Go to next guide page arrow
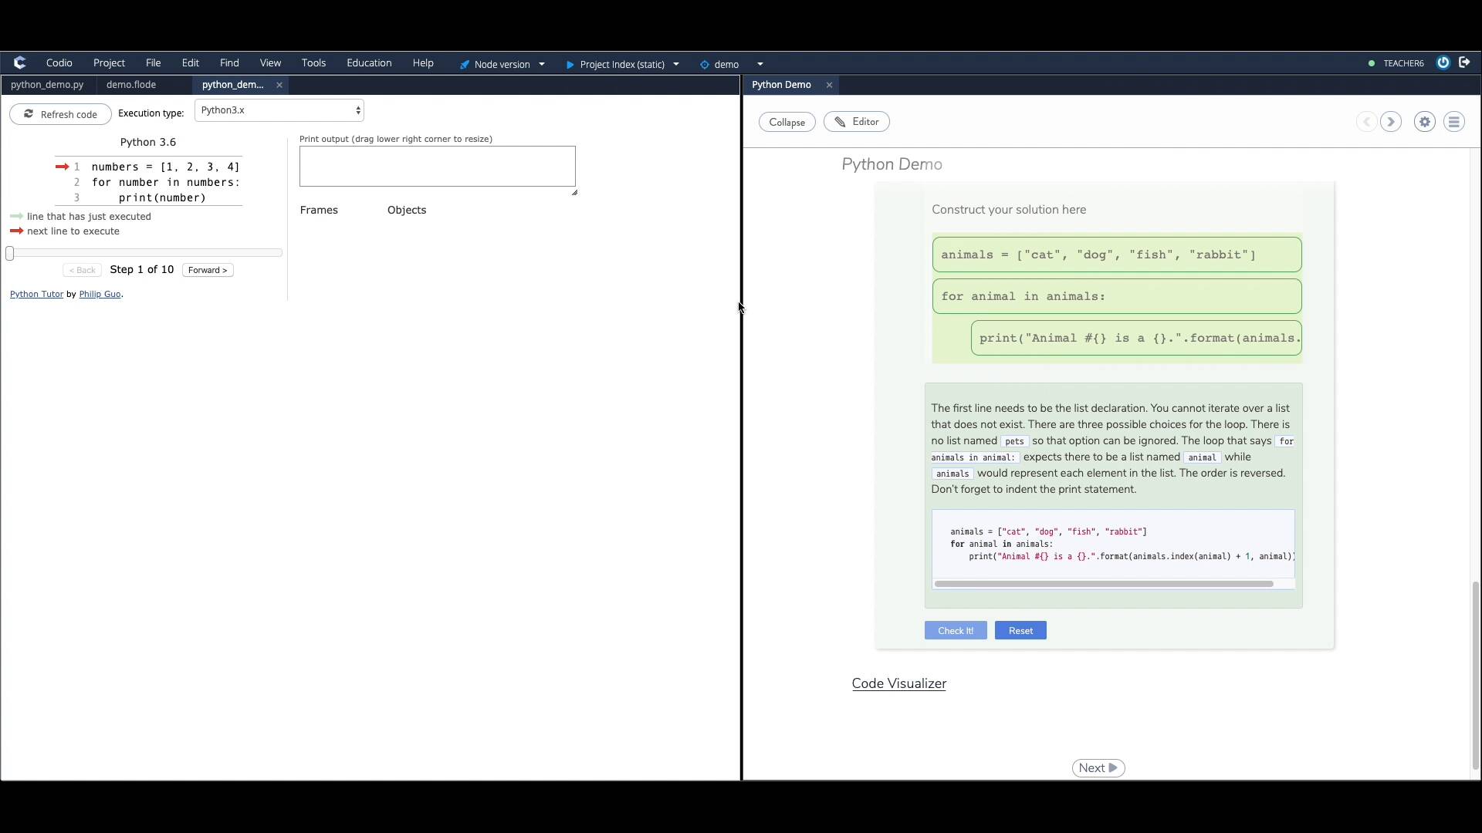This screenshot has width=1482, height=833. coord(1391,122)
